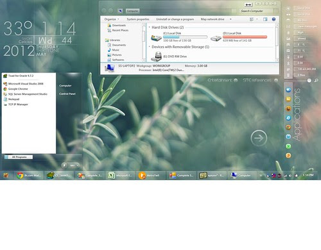Open SQL Server Management Studio entry
The height and width of the screenshot is (250, 321).
pos(25,94)
